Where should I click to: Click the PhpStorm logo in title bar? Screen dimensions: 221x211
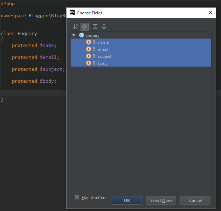(x=72, y=13)
